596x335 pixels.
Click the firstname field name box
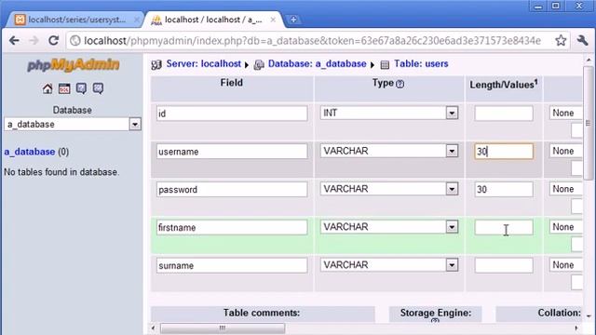[x=232, y=227]
